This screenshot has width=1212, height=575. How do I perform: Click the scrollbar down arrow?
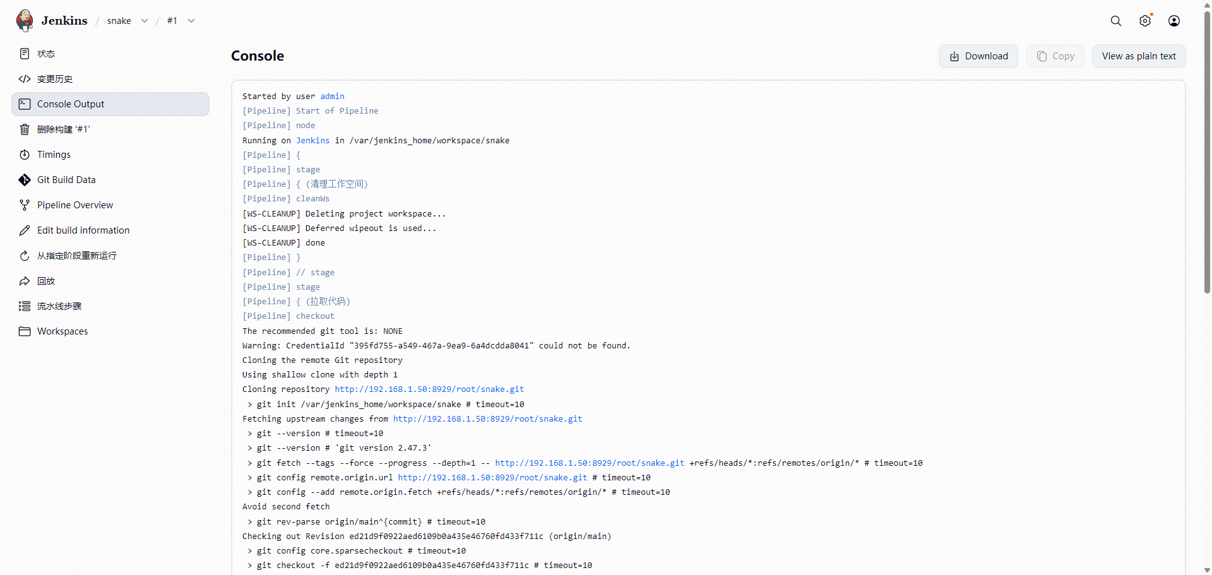pos(1207,570)
